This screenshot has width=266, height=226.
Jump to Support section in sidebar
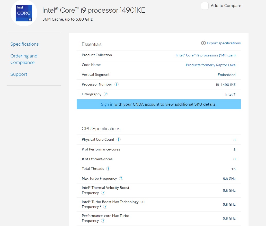[19, 74]
